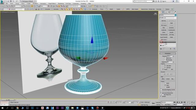The width and height of the screenshot is (196, 110).
Task: Select the Grid capping radio button
Action: pos(170,69)
